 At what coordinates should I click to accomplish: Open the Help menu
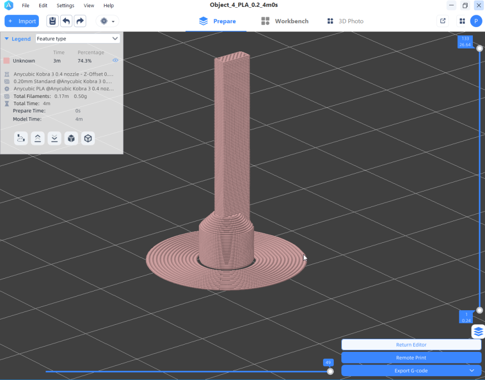click(x=109, y=5)
